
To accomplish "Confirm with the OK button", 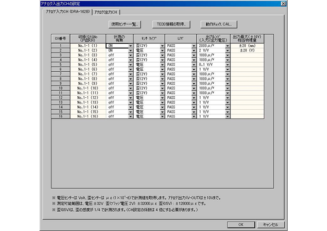I will coord(241,225).
